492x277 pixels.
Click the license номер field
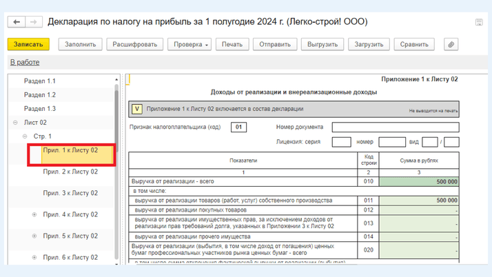(392, 142)
